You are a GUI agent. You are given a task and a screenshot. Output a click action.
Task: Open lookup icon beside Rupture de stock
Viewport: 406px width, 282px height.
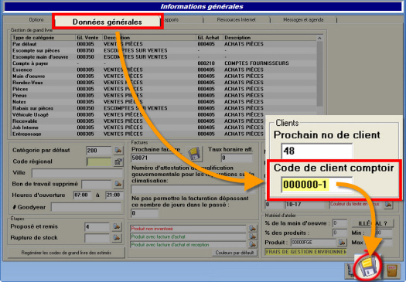point(117,238)
